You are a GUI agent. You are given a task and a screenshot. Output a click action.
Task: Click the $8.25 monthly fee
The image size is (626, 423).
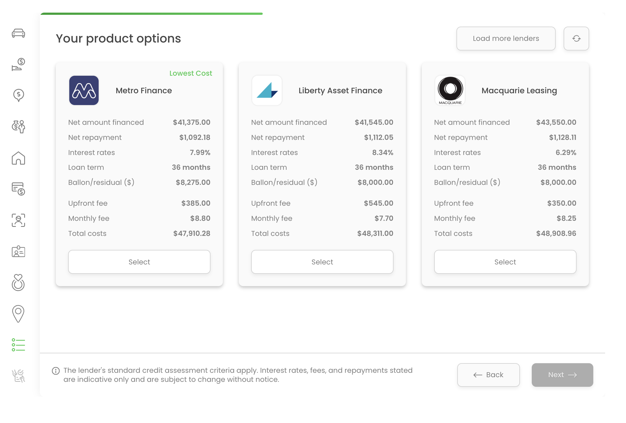[x=566, y=218]
